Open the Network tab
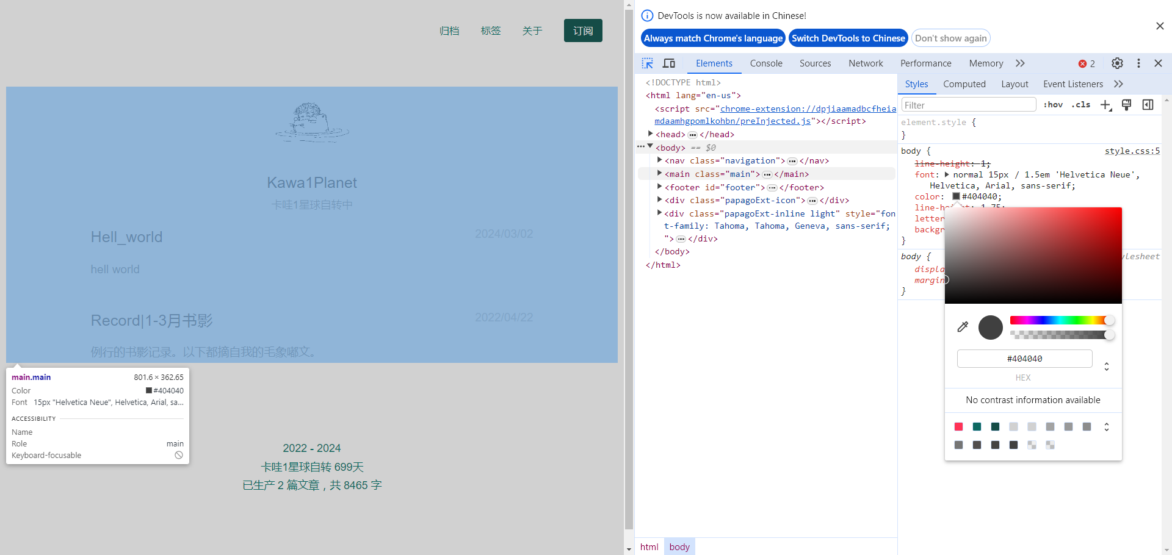 coord(866,63)
